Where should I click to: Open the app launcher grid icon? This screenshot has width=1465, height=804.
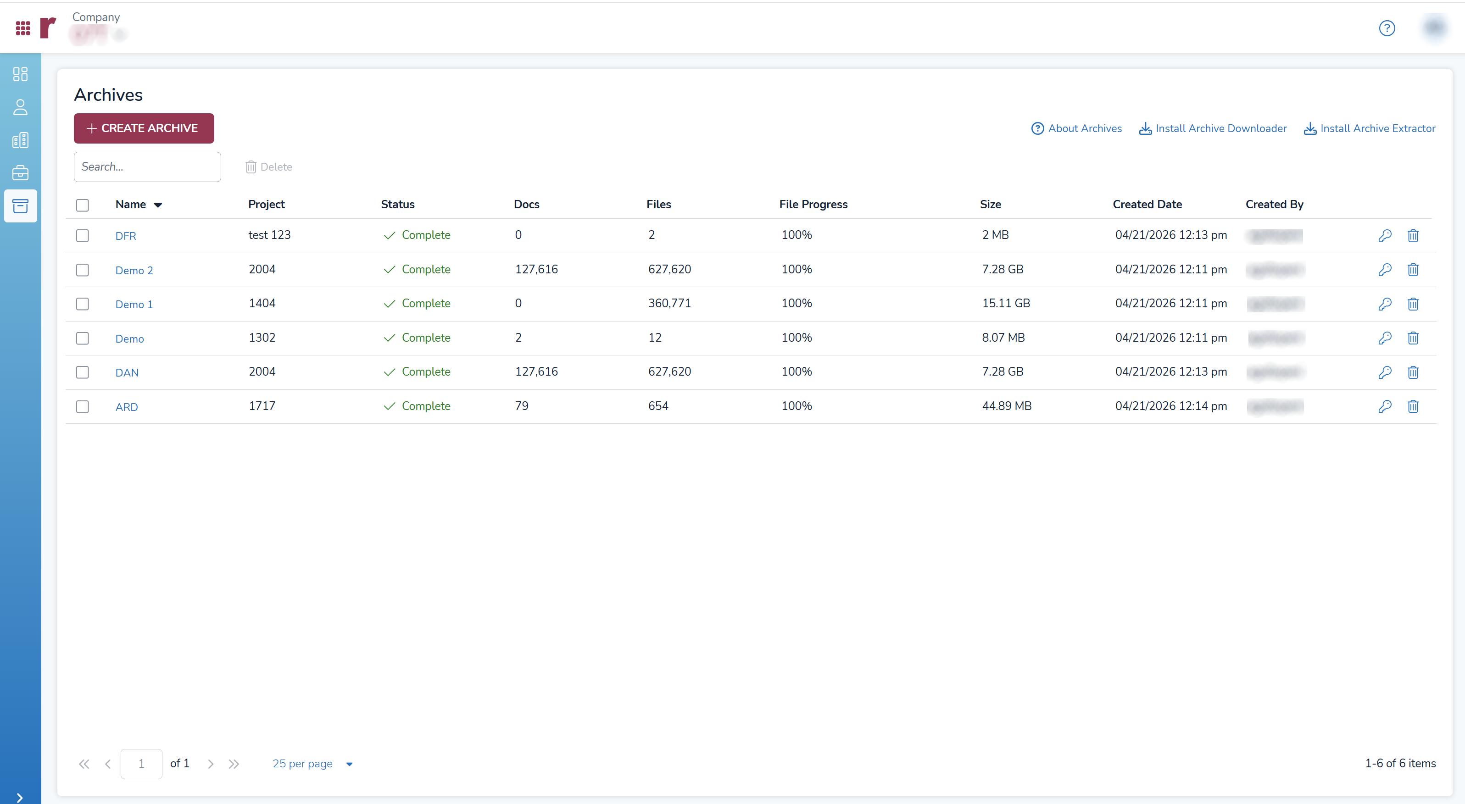tap(23, 28)
